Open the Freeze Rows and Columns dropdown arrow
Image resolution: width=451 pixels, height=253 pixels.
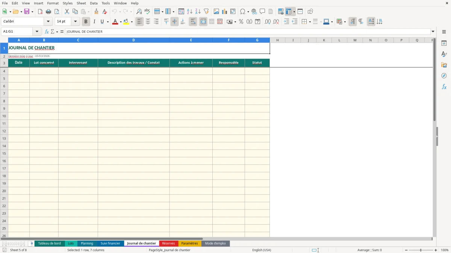(294, 12)
